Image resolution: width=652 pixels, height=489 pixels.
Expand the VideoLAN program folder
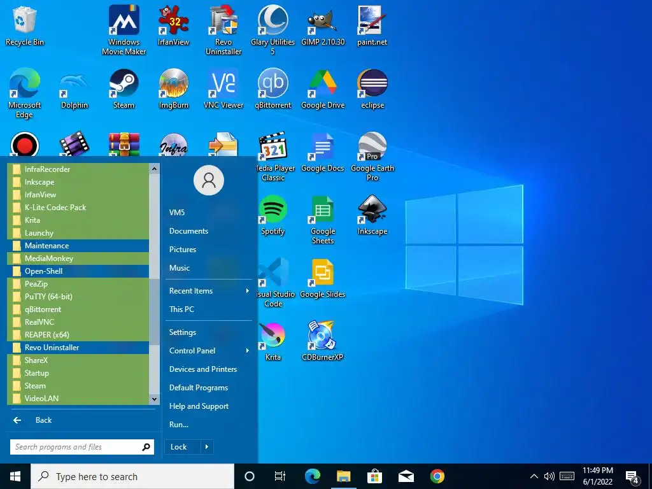[78, 399]
